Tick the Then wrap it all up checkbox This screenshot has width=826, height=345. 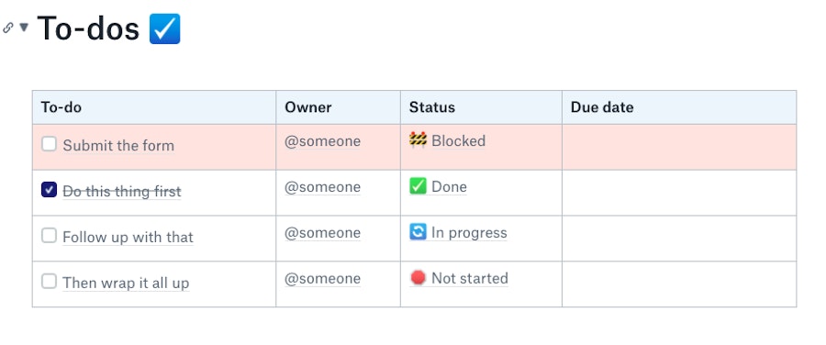(49, 282)
